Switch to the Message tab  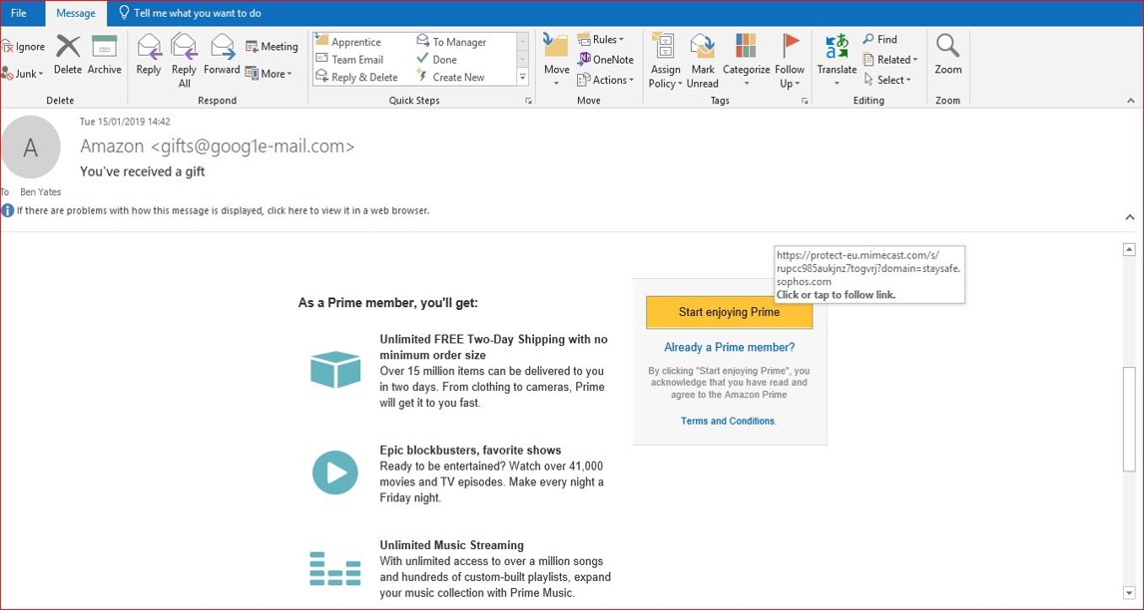pos(76,13)
